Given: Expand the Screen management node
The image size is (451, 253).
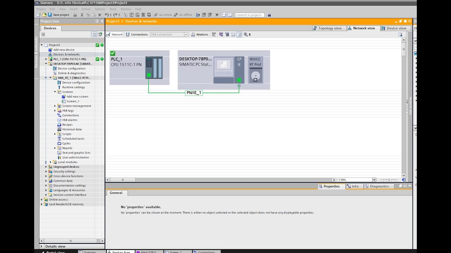Looking at the screenshot, I should coord(55,106).
